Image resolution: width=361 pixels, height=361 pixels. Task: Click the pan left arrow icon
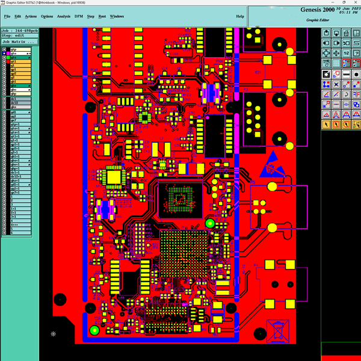(x=326, y=43)
